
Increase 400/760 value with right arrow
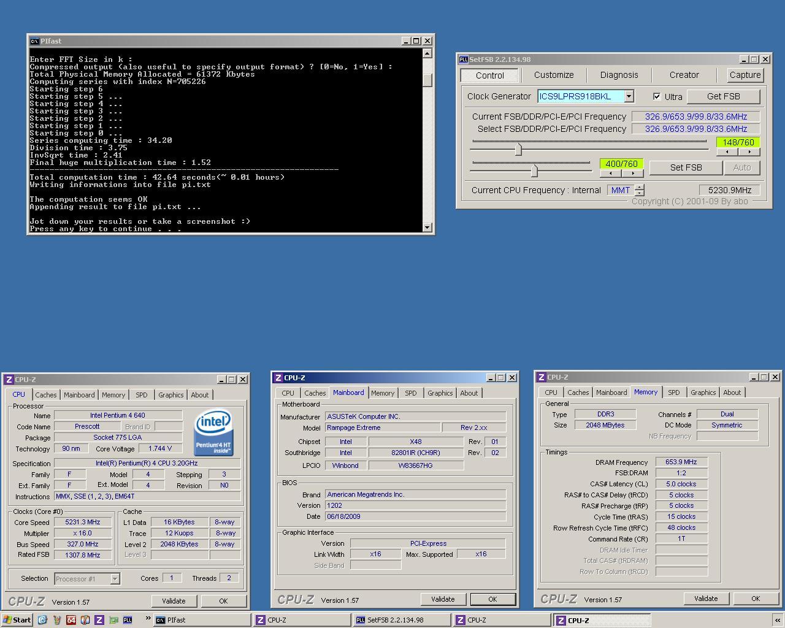pos(633,174)
